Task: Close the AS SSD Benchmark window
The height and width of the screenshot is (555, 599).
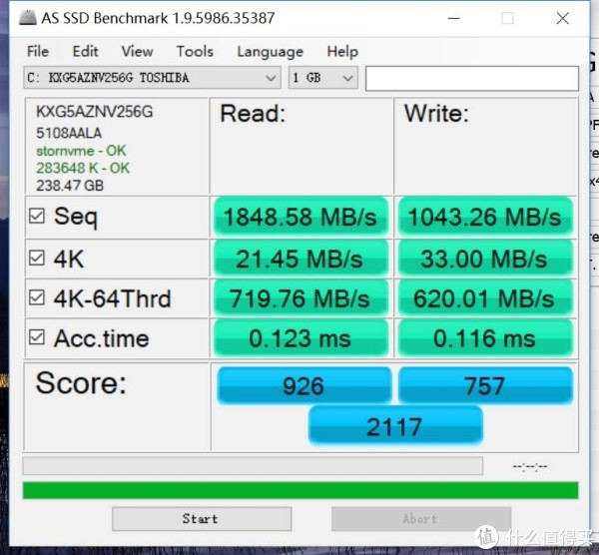Action: pos(562,18)
